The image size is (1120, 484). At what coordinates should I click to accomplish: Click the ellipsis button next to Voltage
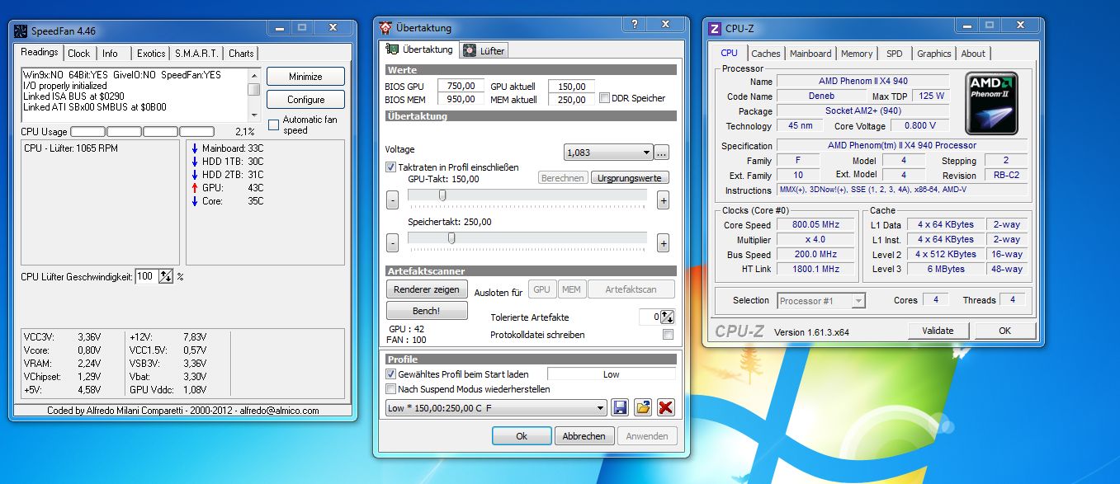point(661,153)
